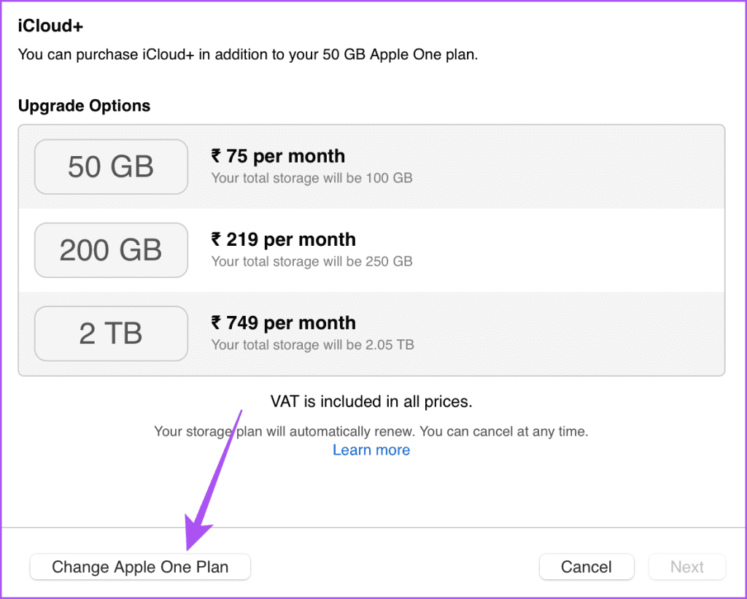Click the Upgrade Options heading
The image size is (747, 599).
85,106
